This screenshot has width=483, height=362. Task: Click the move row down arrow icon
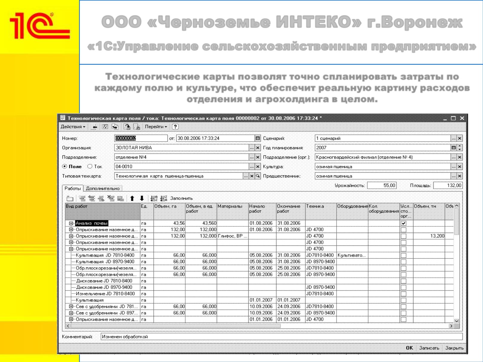point(142,198)
